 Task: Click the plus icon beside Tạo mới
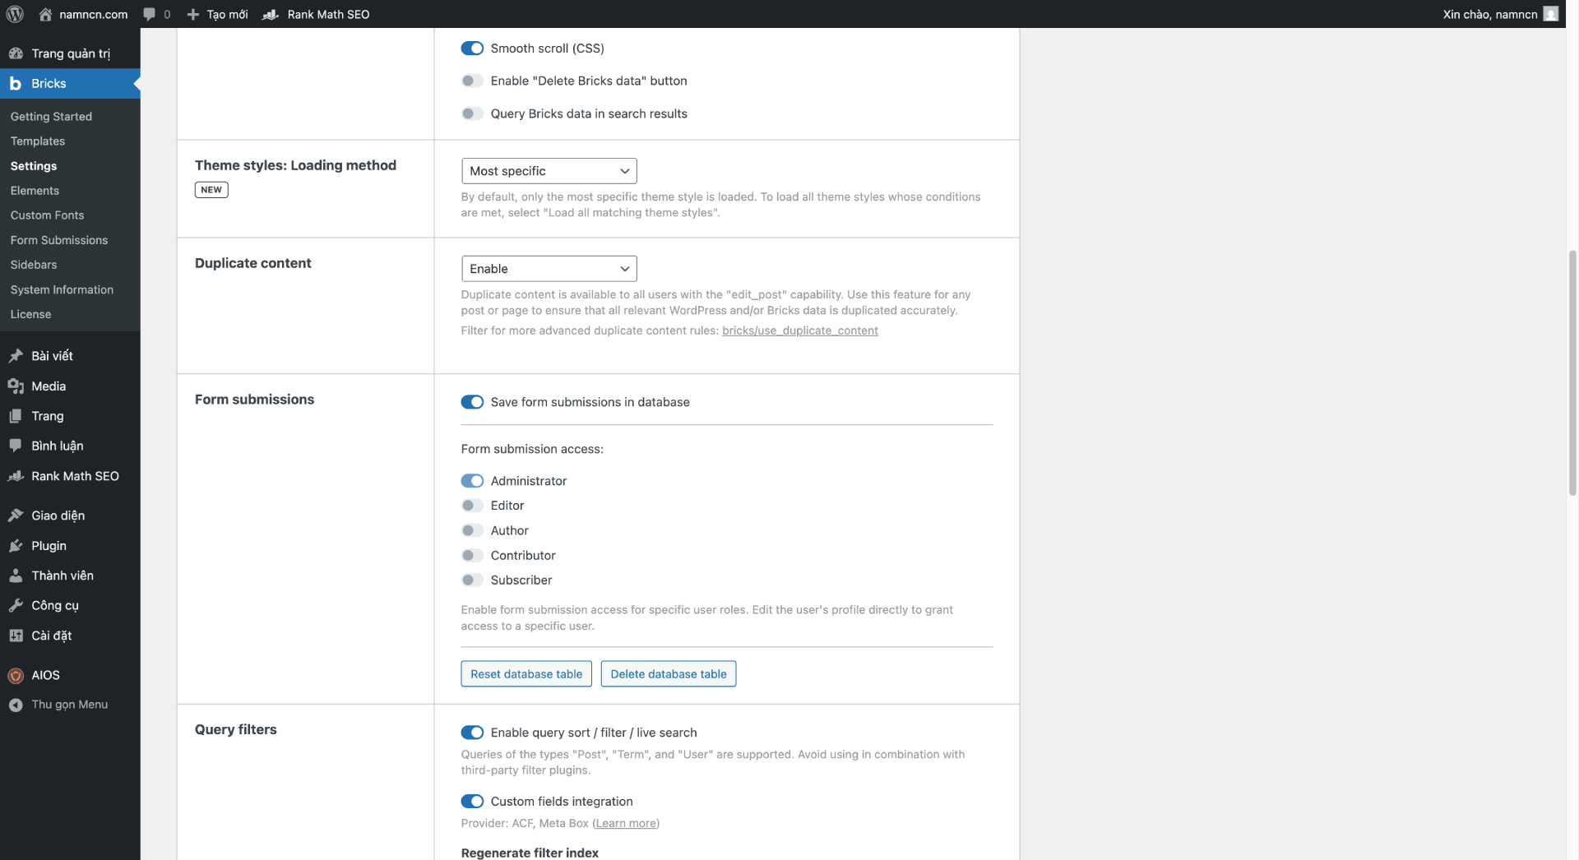coord(193,14)
